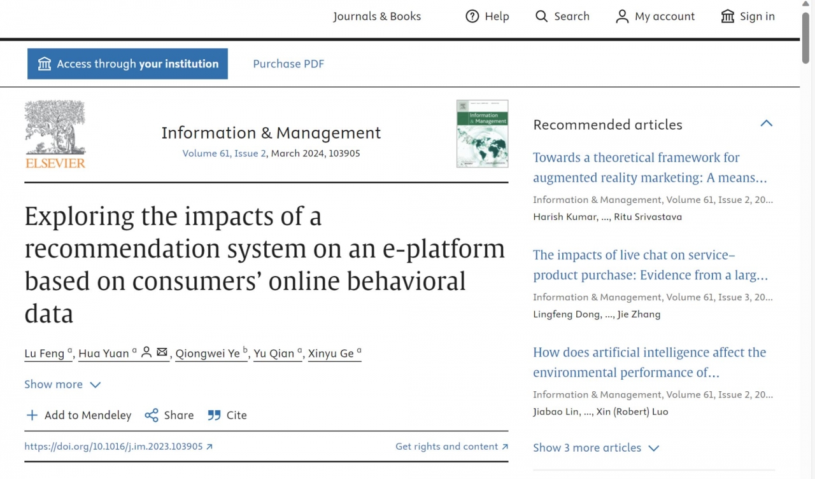This screenshot has height=479, width=815.
Task: Open Hua Yuan's author profile icon
Action: [146, 352]
